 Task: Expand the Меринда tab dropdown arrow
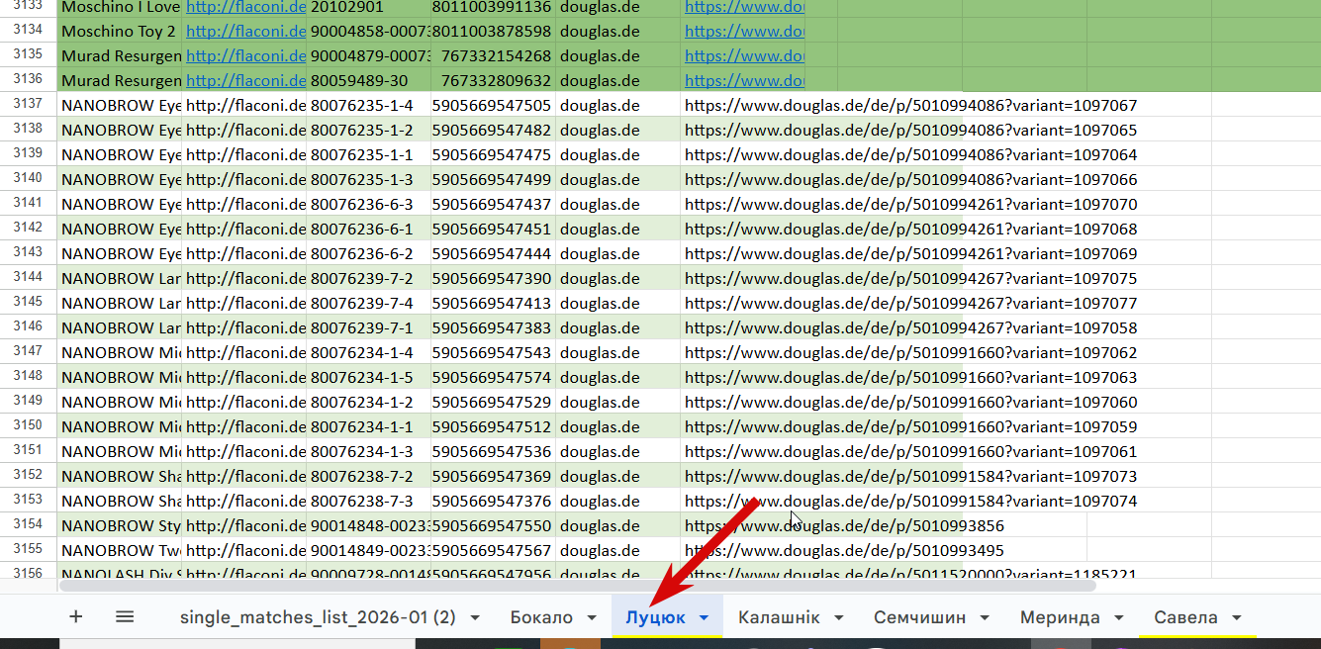[1119, 618]
